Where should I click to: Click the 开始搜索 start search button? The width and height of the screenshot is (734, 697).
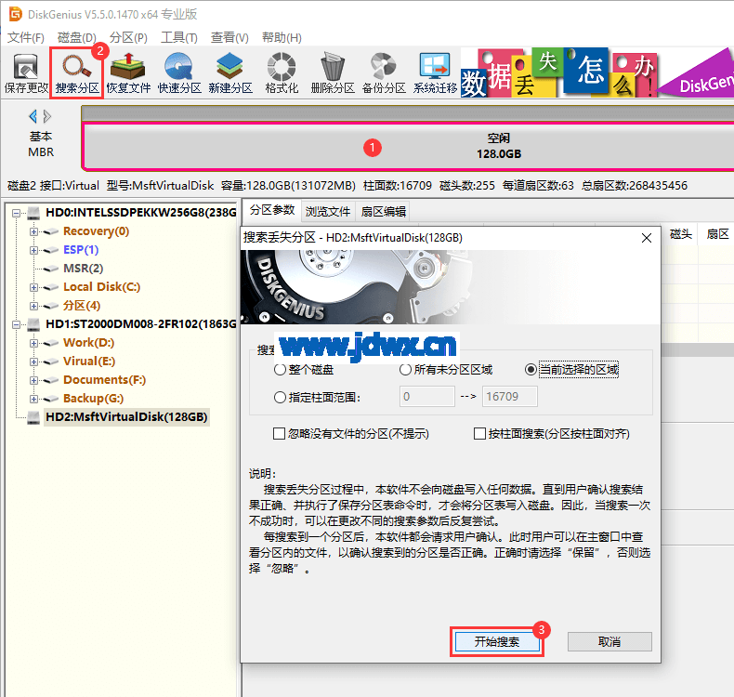pos(497,642)
